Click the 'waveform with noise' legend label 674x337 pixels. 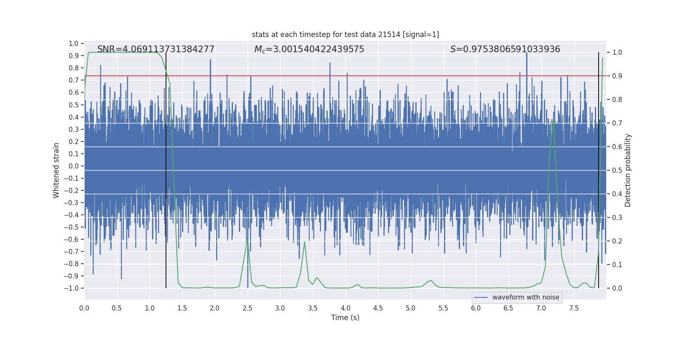[525, 297]
